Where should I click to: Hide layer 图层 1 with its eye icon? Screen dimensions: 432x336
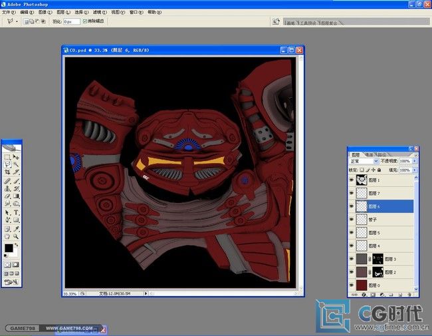[x=352, y=180]
